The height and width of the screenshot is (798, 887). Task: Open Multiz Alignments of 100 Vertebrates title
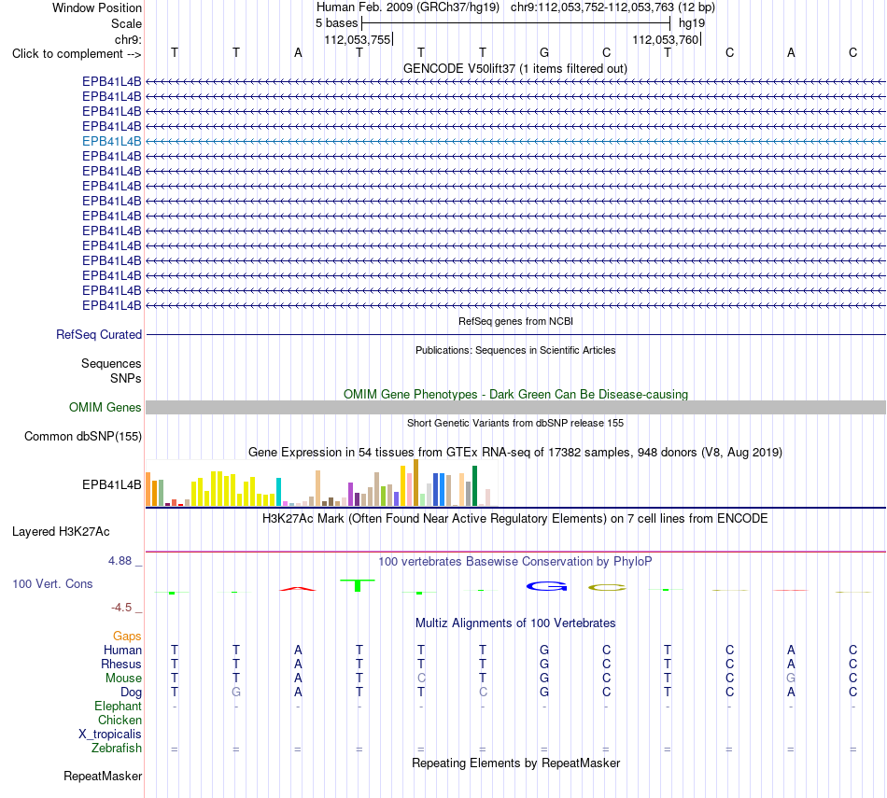[515, 623]
